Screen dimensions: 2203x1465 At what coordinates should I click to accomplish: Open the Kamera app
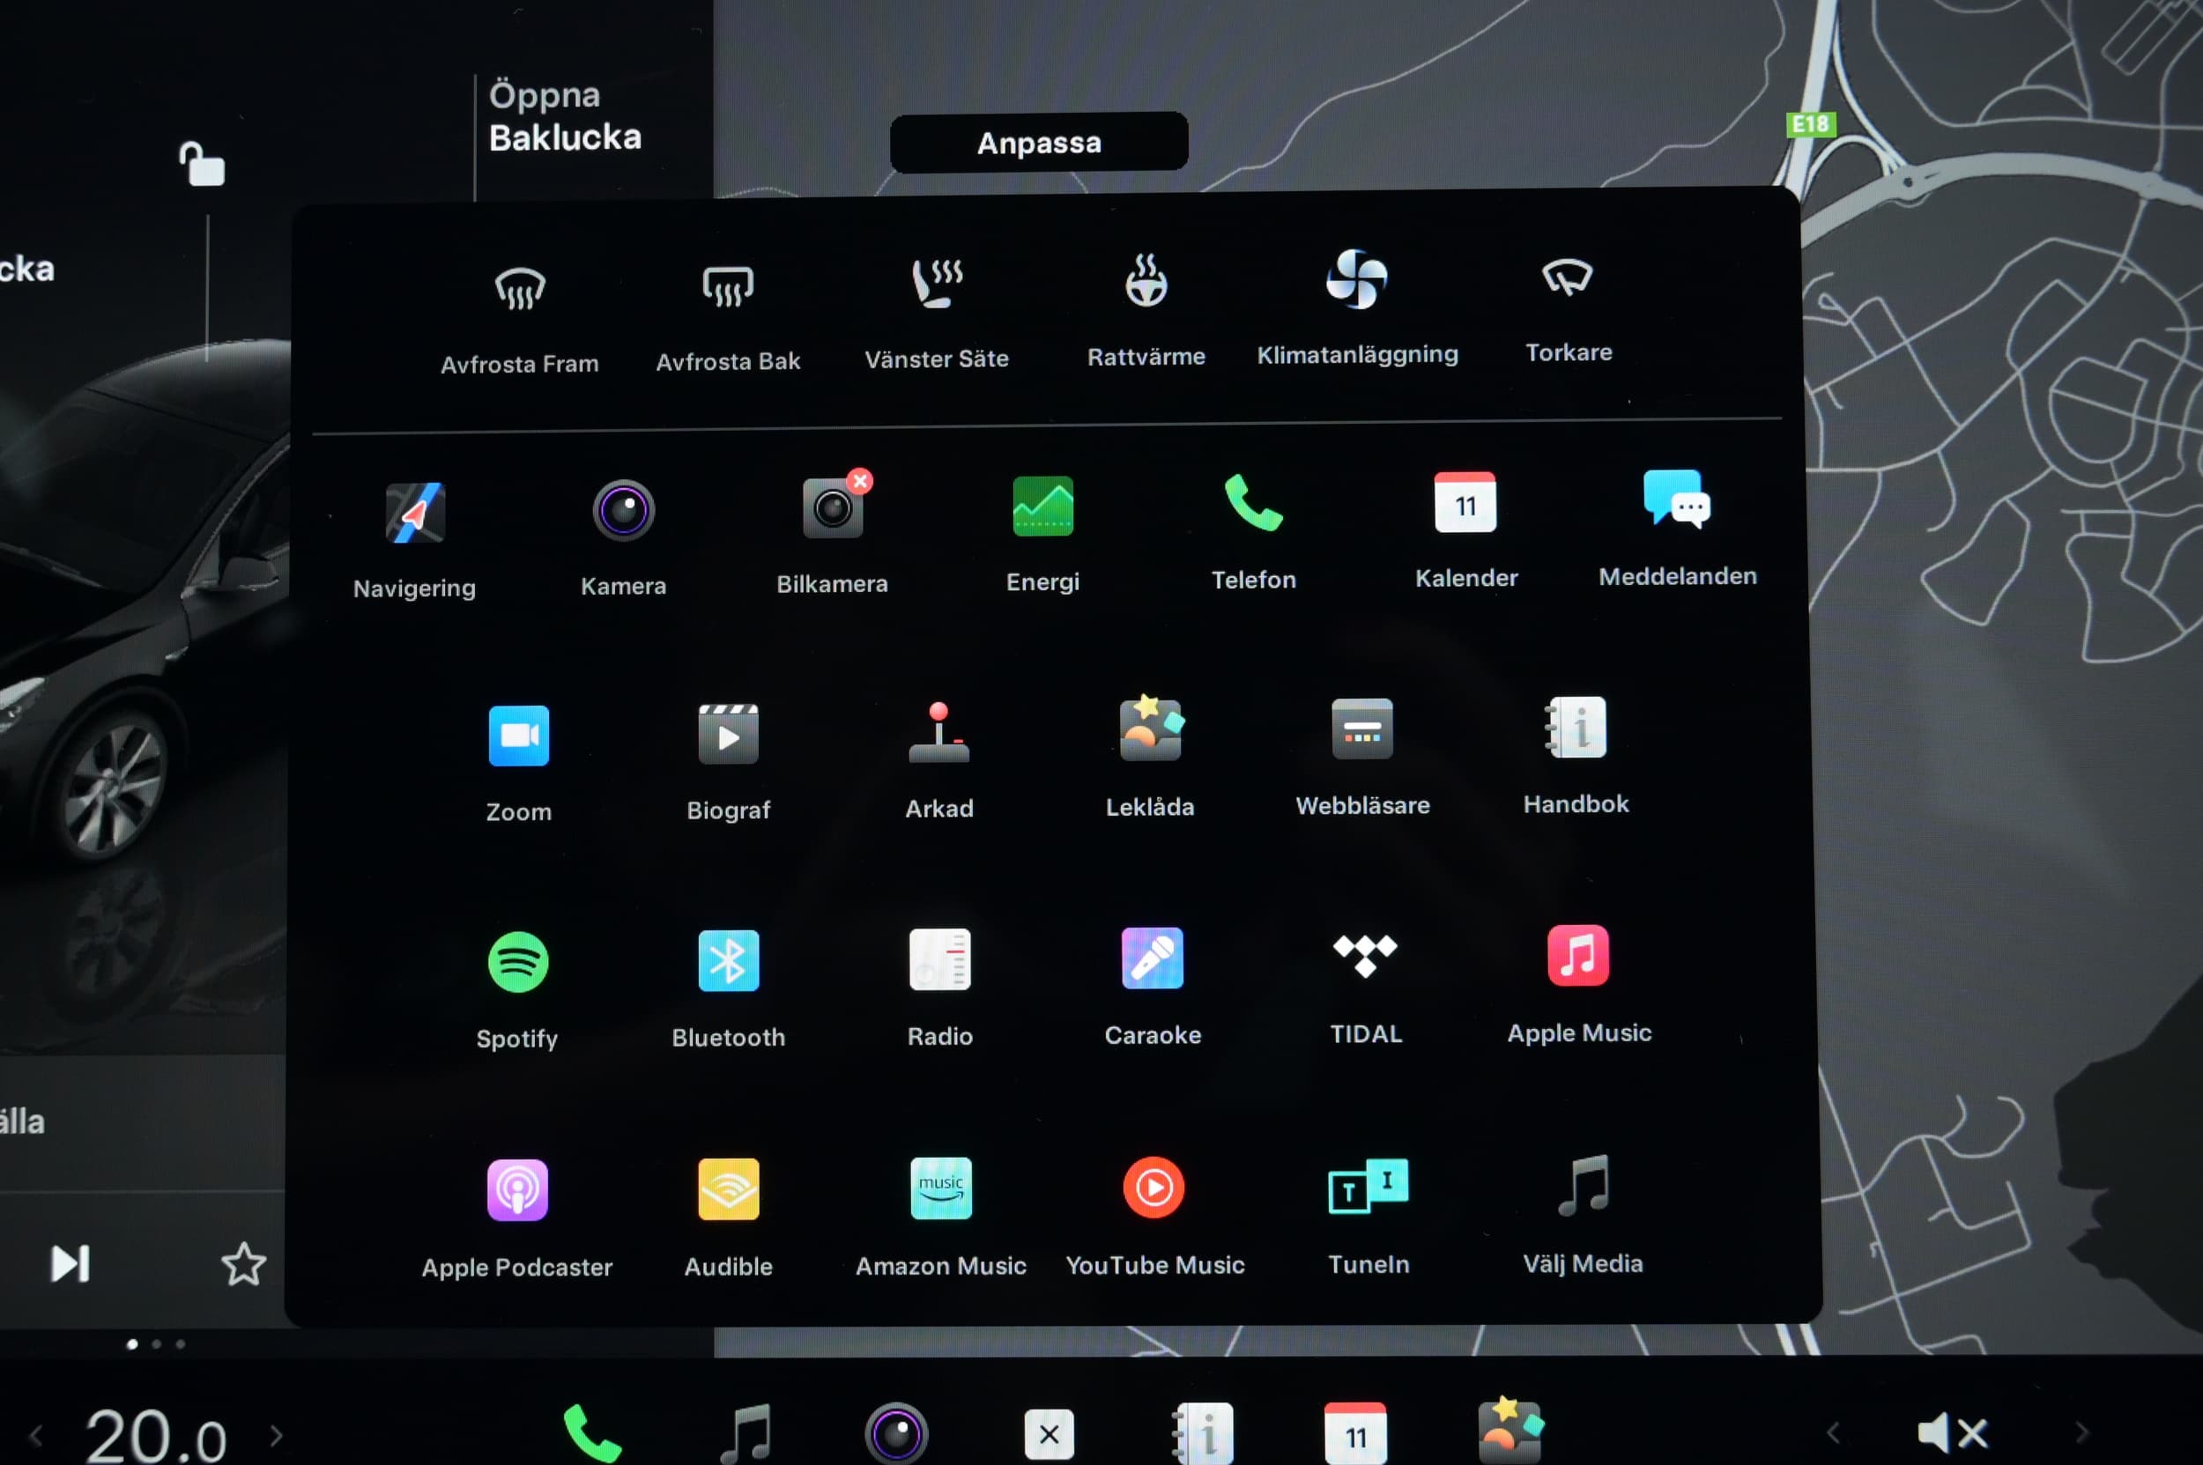623,510
